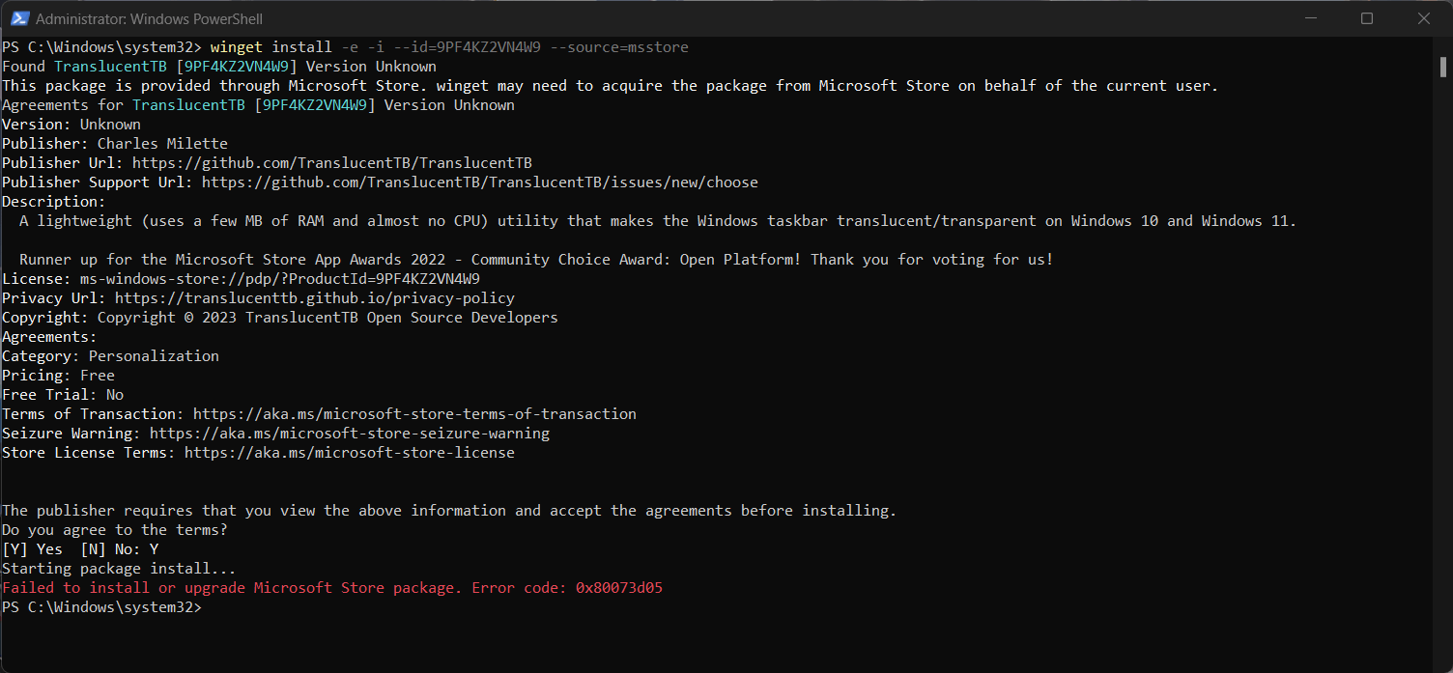Viewport: 1453px width, 673px height.
Task: Close the Administrator PowerShell window
Action: (x=1424, y=18)
